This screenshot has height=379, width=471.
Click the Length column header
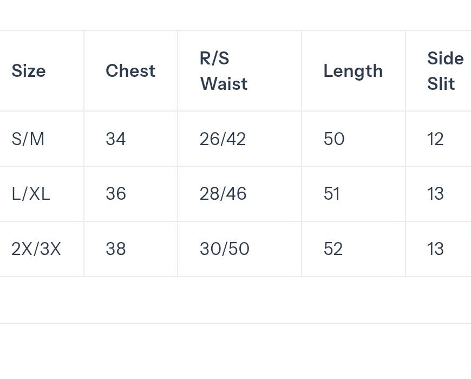pyautogui.click(x=353, y=71)
